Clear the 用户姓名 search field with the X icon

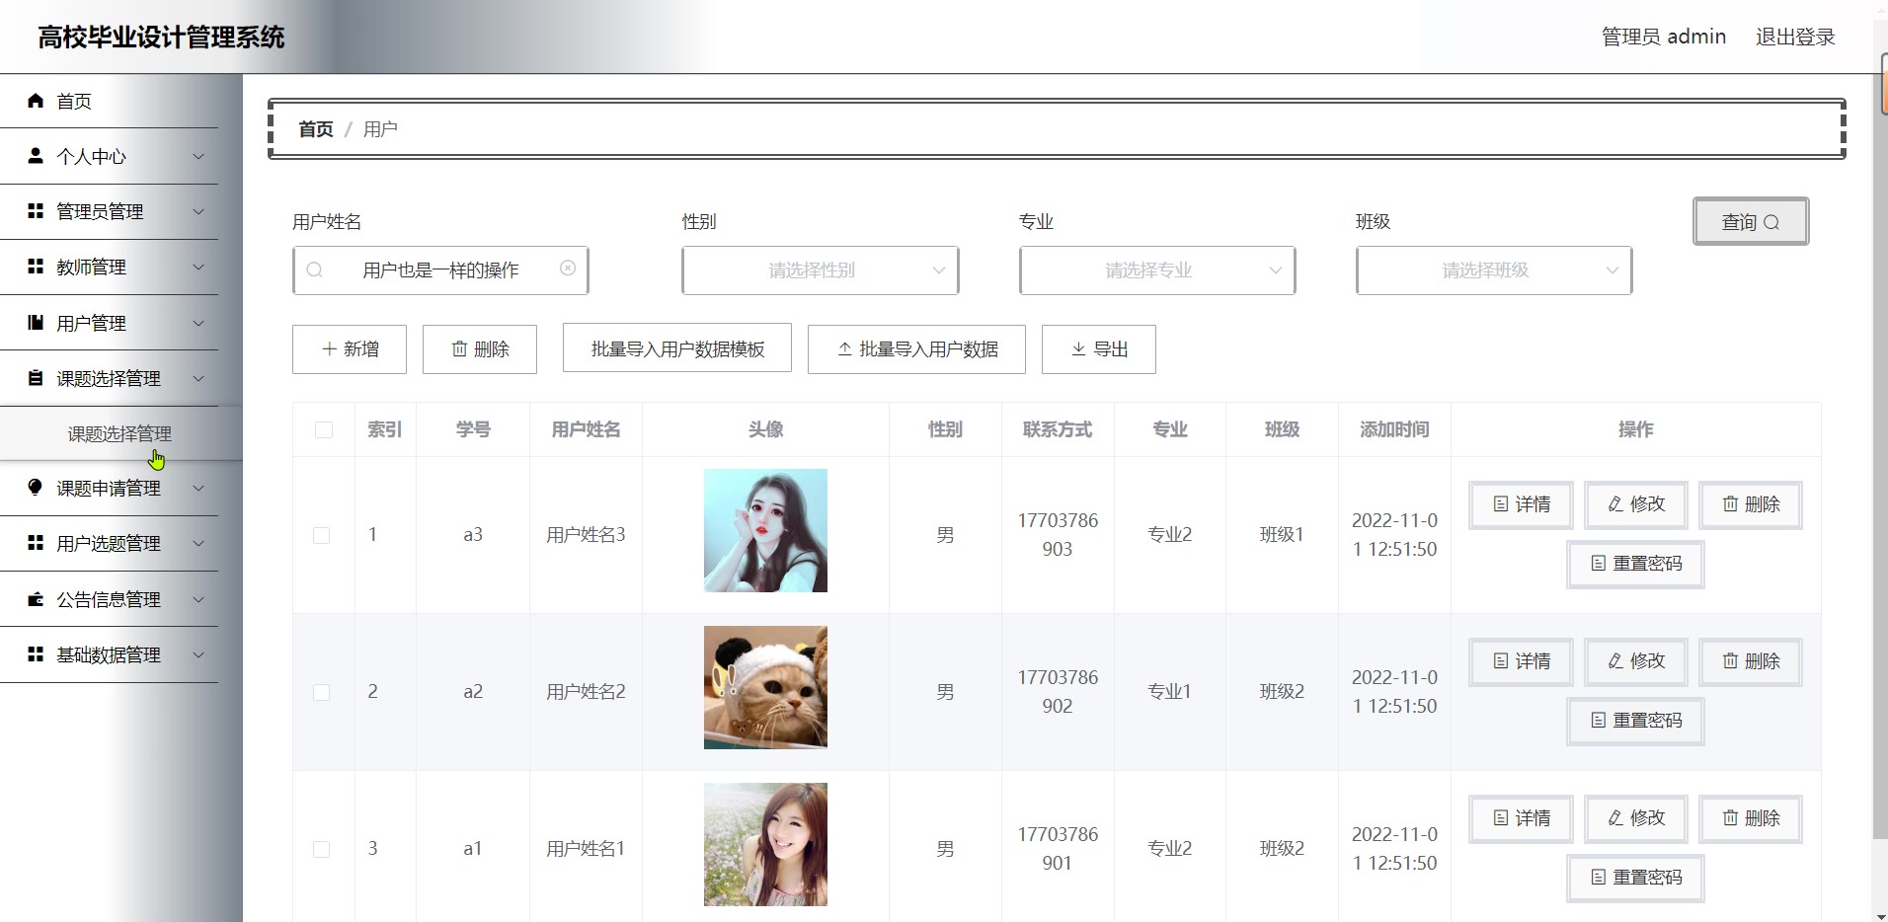click(x=568, y=269)
